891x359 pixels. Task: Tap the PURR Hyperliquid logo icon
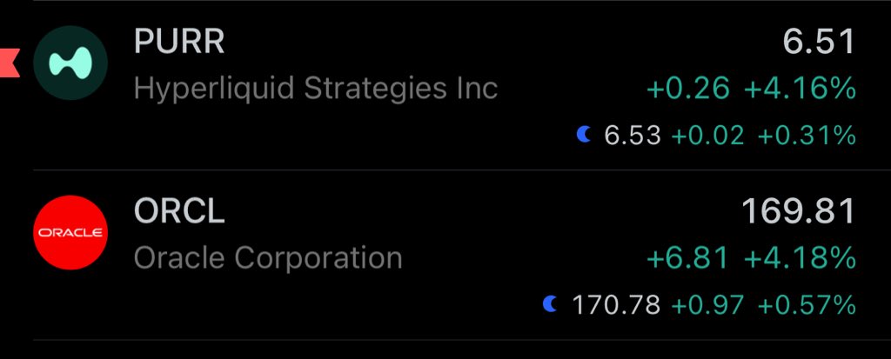[x=70, y=63]
